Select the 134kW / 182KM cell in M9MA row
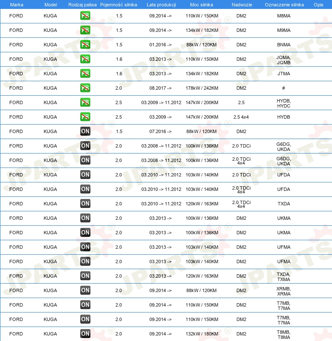Viewport: 332px width, 341px height. click(x=202, y=30)
